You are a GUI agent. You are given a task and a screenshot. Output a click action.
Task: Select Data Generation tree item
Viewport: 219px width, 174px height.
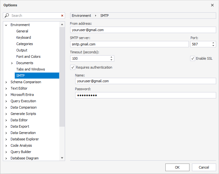point(23,133)
